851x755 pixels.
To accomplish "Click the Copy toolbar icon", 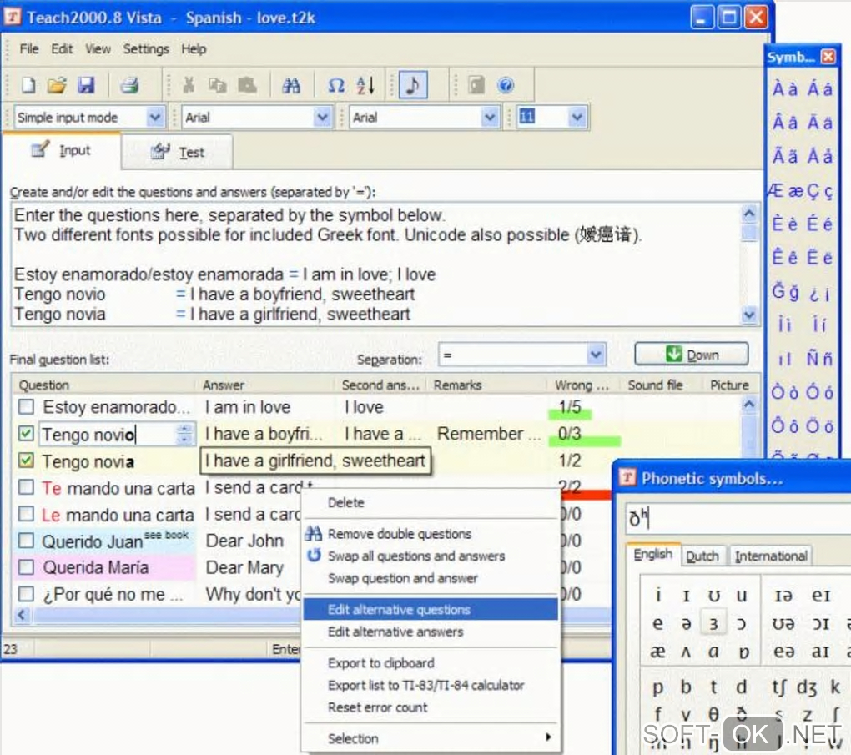I will (217, 85).
